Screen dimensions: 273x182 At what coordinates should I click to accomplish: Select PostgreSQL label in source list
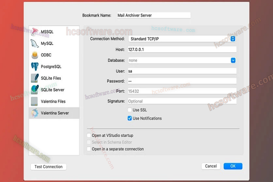[51, 66]
